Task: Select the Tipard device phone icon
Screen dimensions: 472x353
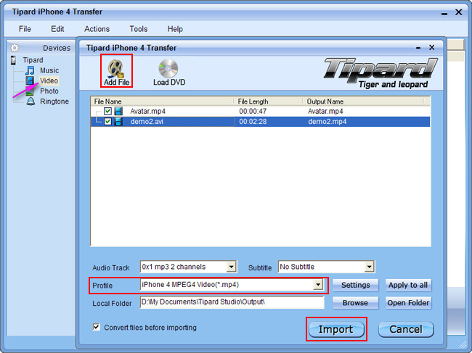Action: pos(13,60)
